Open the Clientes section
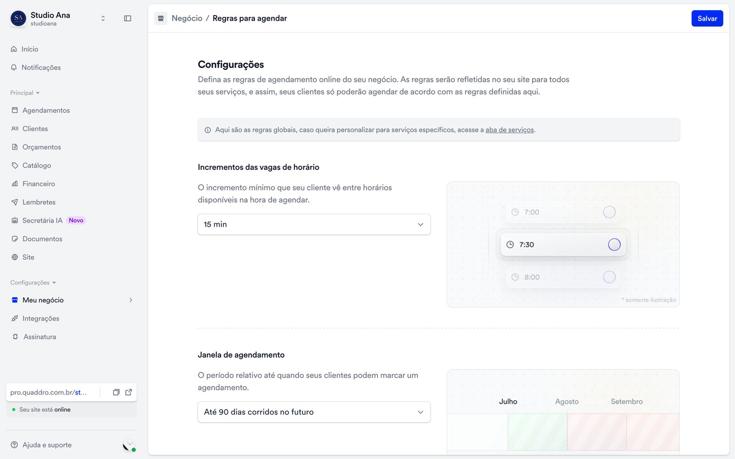The image size is (735, 459). (35, 129)
